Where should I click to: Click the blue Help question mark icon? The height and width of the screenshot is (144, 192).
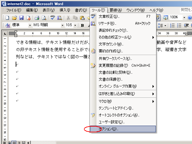click(190, 18)
